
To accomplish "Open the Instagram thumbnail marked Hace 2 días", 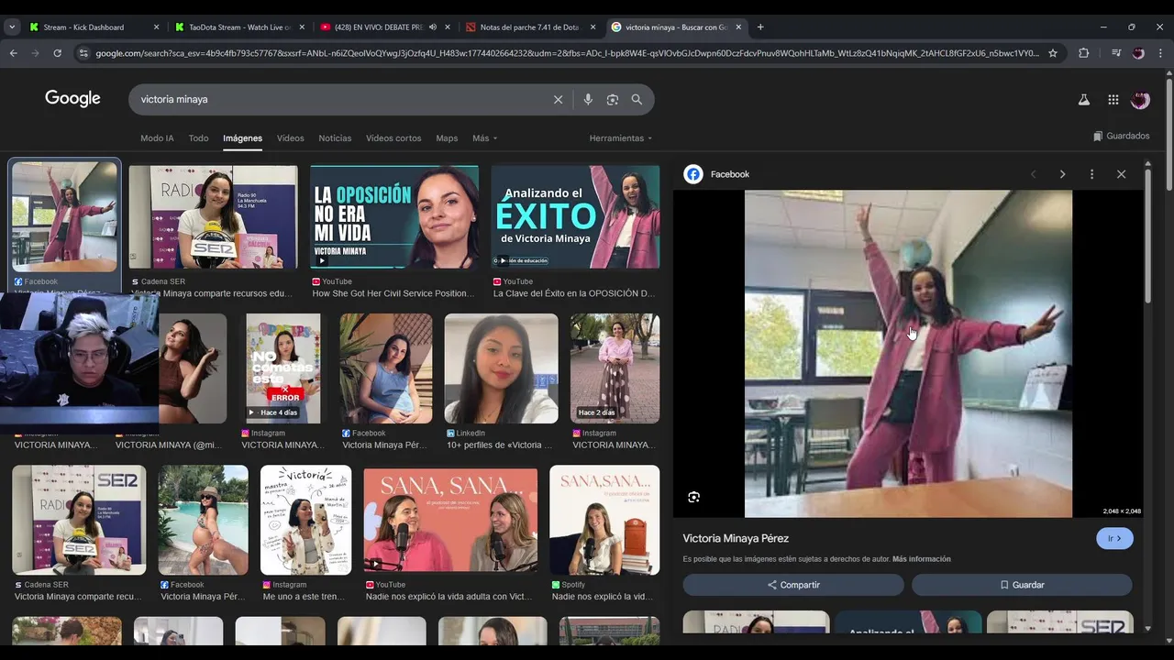I will pyautogui.click(x=615, y=368).
